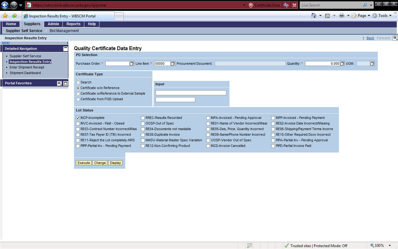Open Purchase Order value help icon
398x249 pixels.
(132, 63)
